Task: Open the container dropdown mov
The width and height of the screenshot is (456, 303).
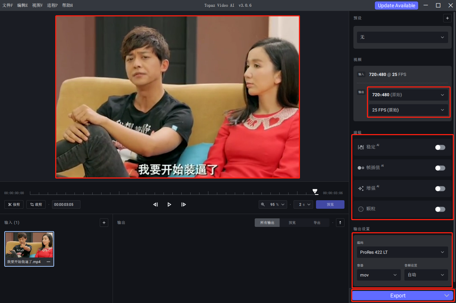Action: (x=379, y=275)
